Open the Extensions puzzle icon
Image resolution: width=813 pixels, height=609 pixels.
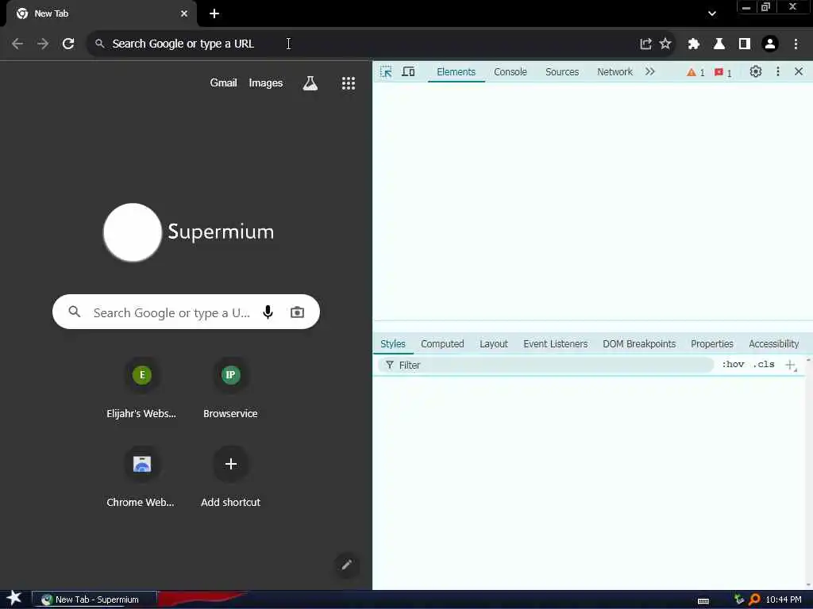(x=693, y=44)
